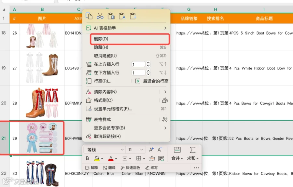Click the Bold B button in mini toolbar
This screenshot has width=293, height=187.
[x=87, y=158]
